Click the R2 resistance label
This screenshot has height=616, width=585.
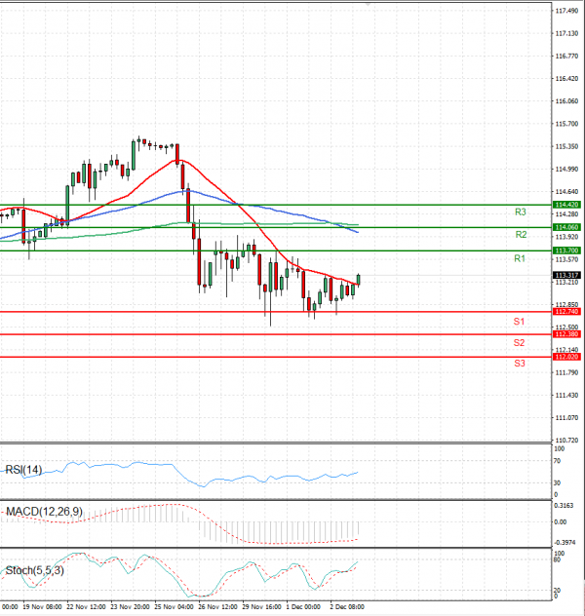(x=521, y=235)
